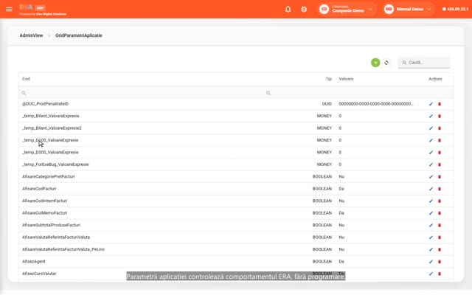This screenshot has height=295, width=472.
Task: Edit the _temp_ForExeBug_ValoareExpresie row
Action: [431, 164]
